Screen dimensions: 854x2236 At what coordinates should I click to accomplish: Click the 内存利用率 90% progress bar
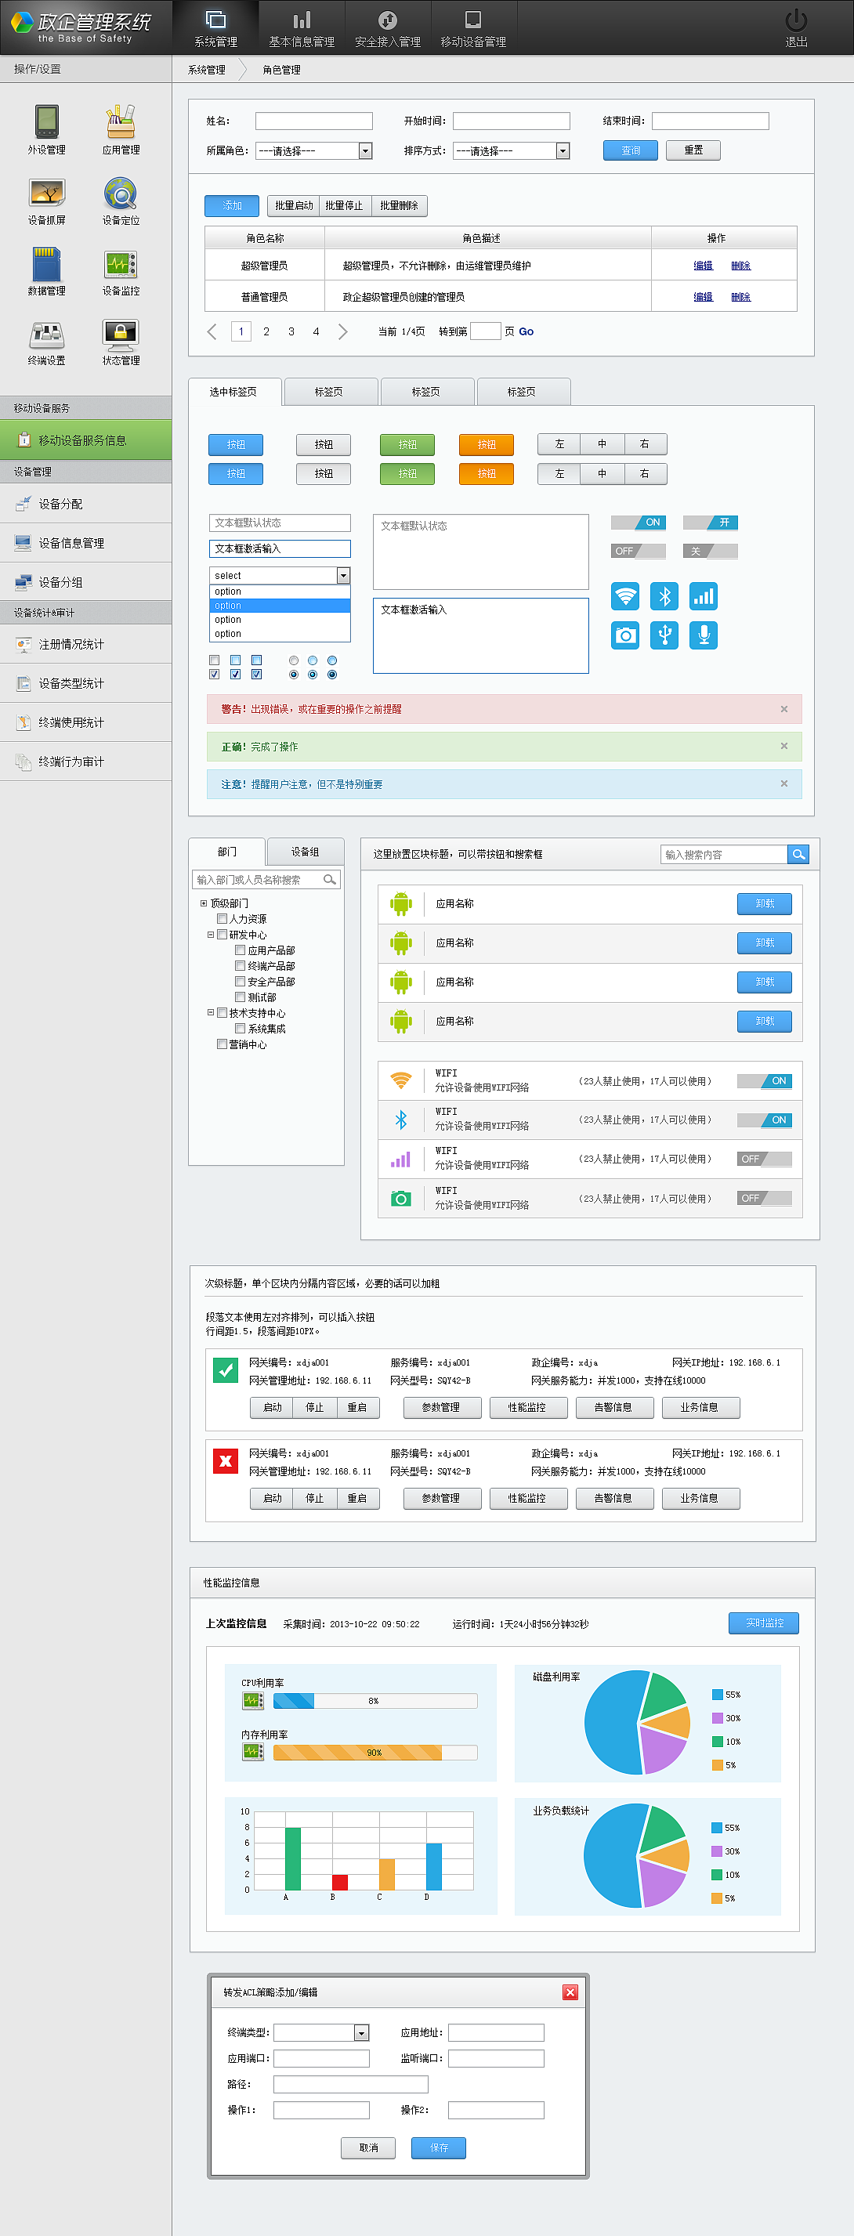(x=375, y=1753)
